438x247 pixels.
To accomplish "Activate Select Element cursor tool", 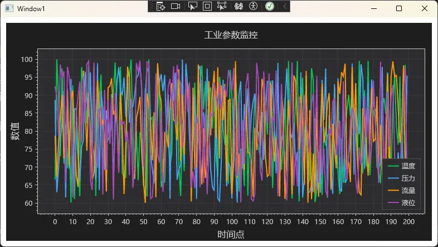I will click(x=193, y=6).
